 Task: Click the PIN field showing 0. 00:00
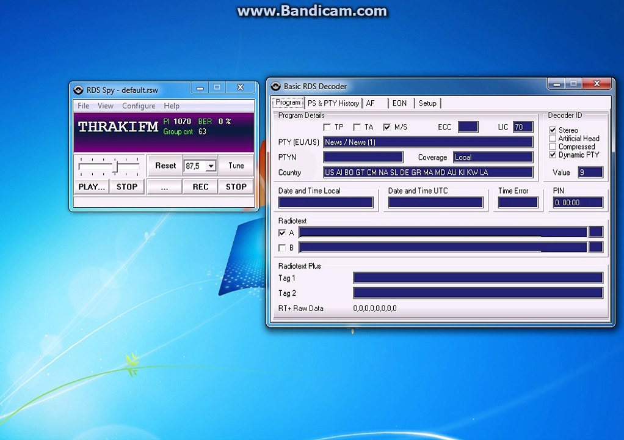[578, 203]
